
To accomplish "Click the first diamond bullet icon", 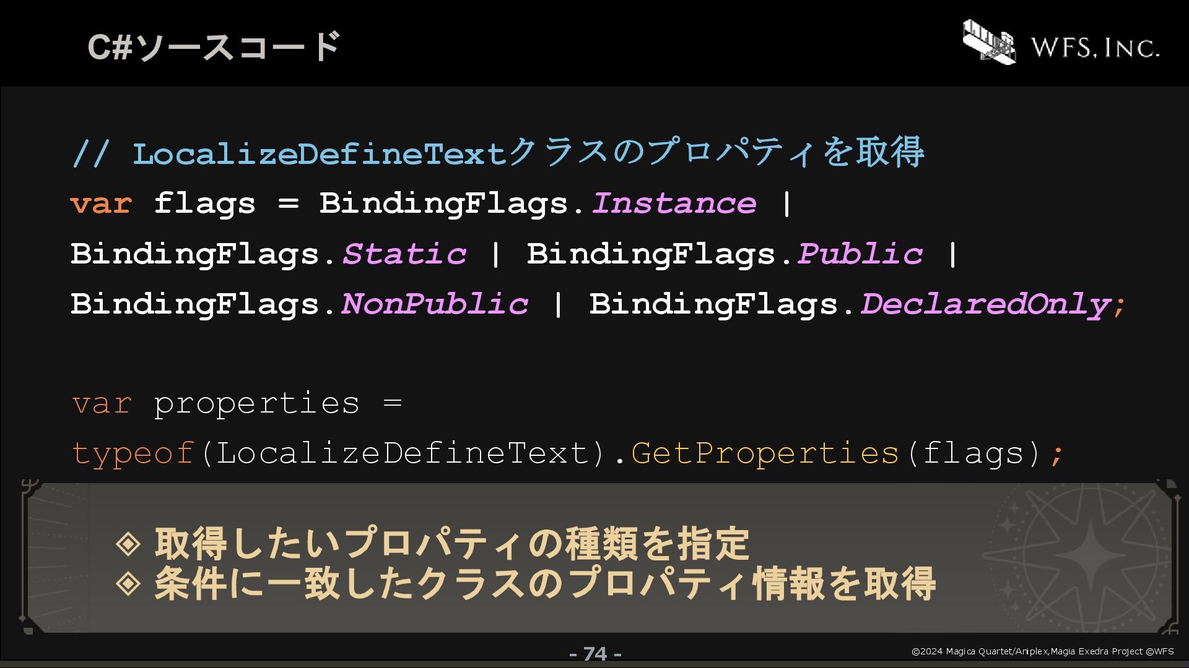I will pyautogui.click(x=128, y=544).
